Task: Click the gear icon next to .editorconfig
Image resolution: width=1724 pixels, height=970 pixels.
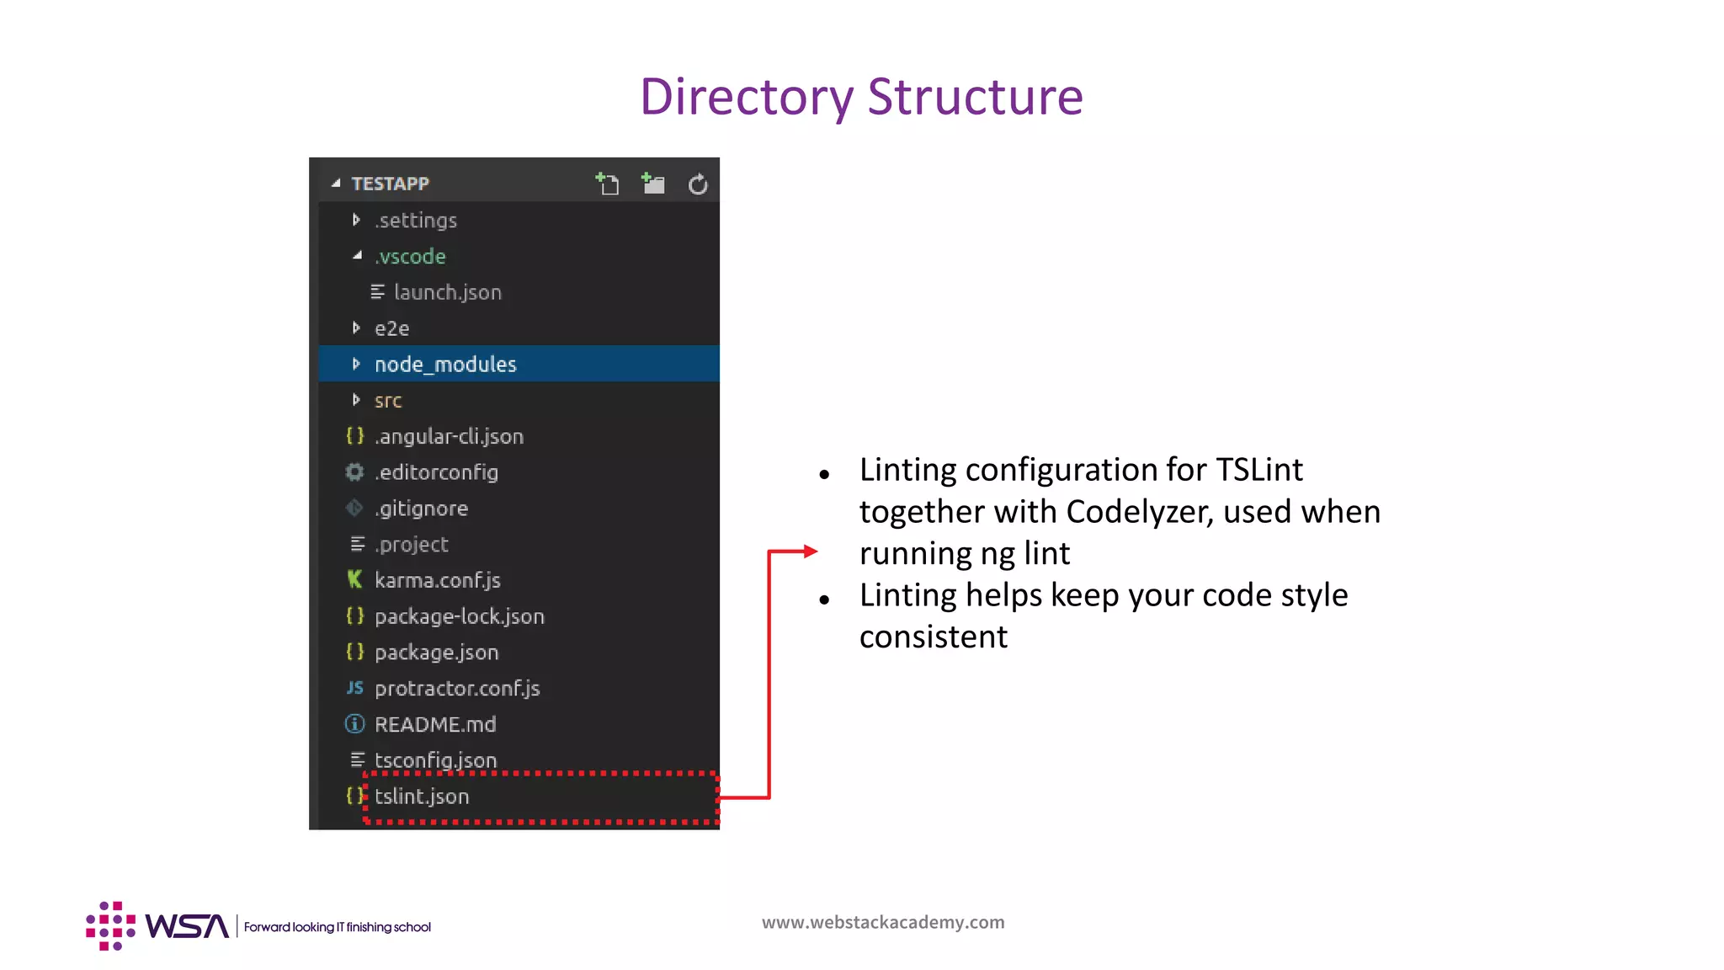Action: click(x=354, y=472)
